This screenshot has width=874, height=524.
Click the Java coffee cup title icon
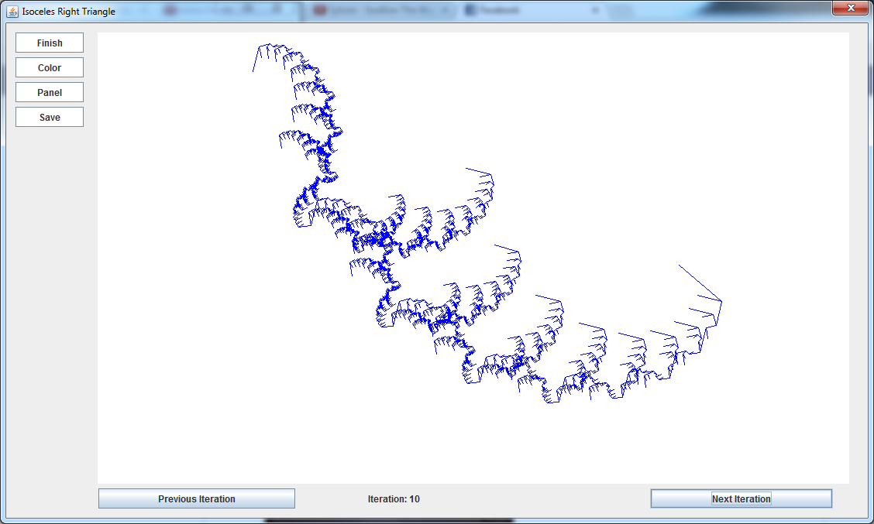[12, 12]
